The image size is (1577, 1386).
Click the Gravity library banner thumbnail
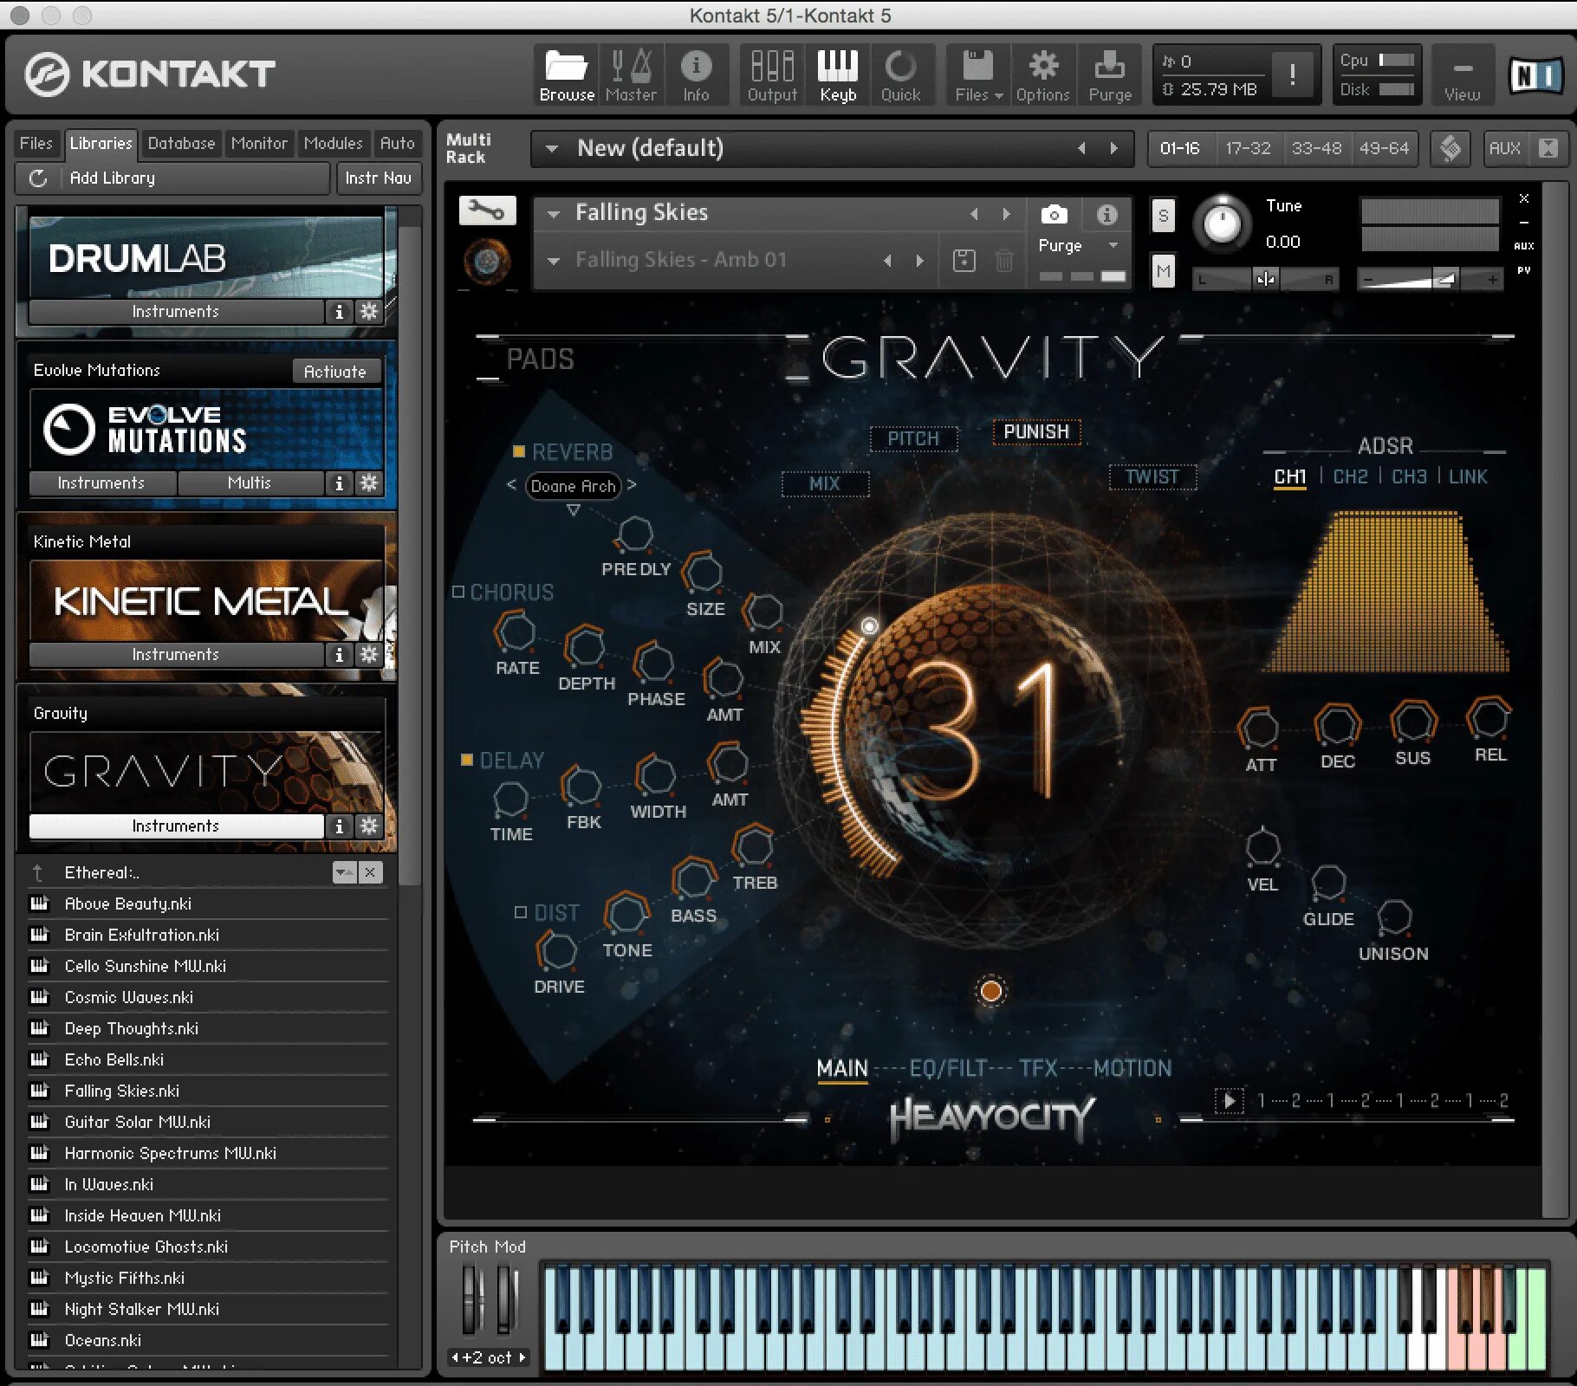tap(206, 771)
